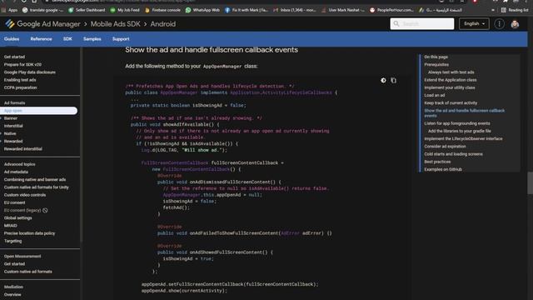Open Custom video controls in sidebar
This screenshot has height=300, width=533.
point(25,195)
